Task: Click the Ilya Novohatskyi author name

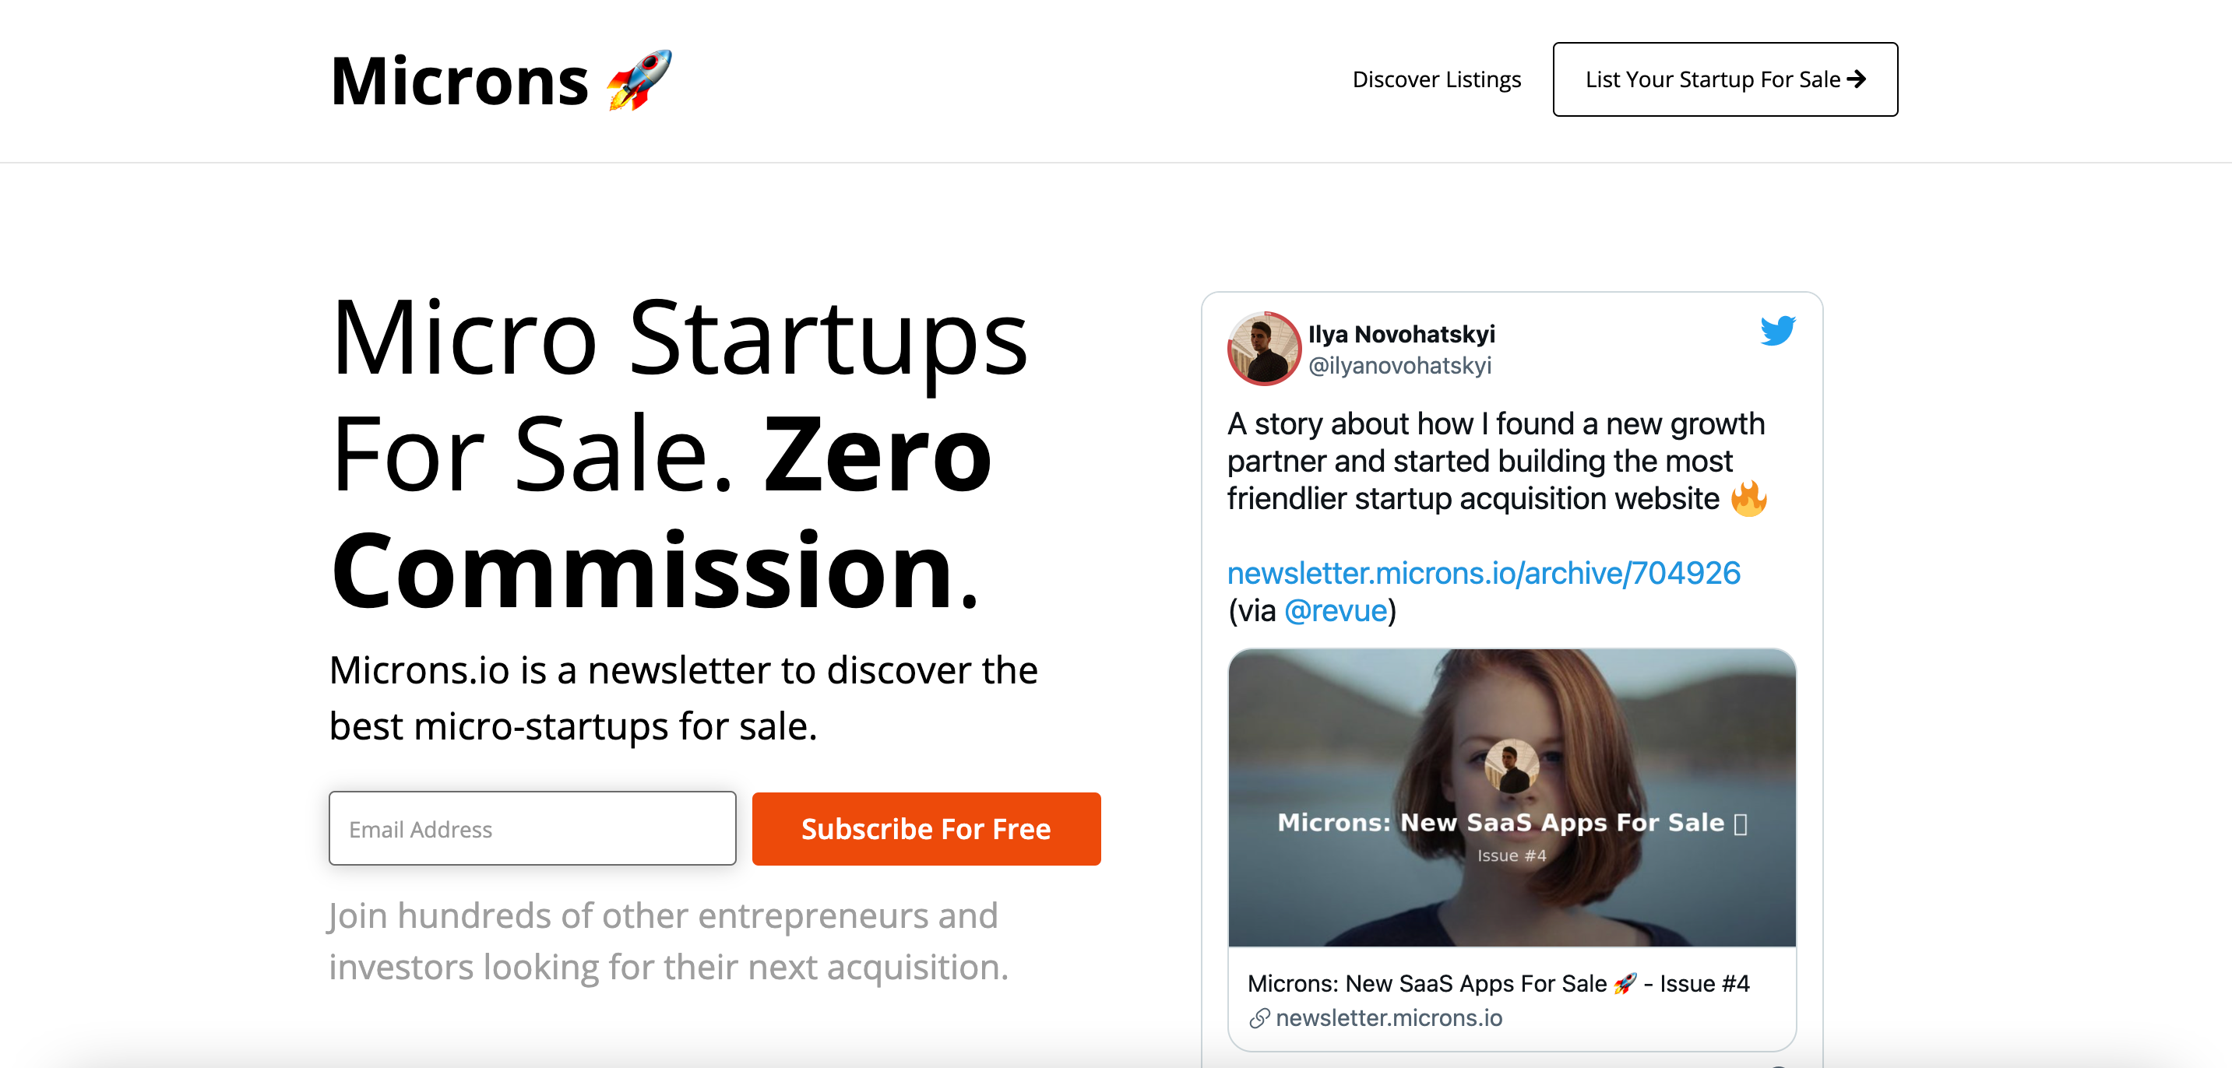Action: pos(1401,333)
